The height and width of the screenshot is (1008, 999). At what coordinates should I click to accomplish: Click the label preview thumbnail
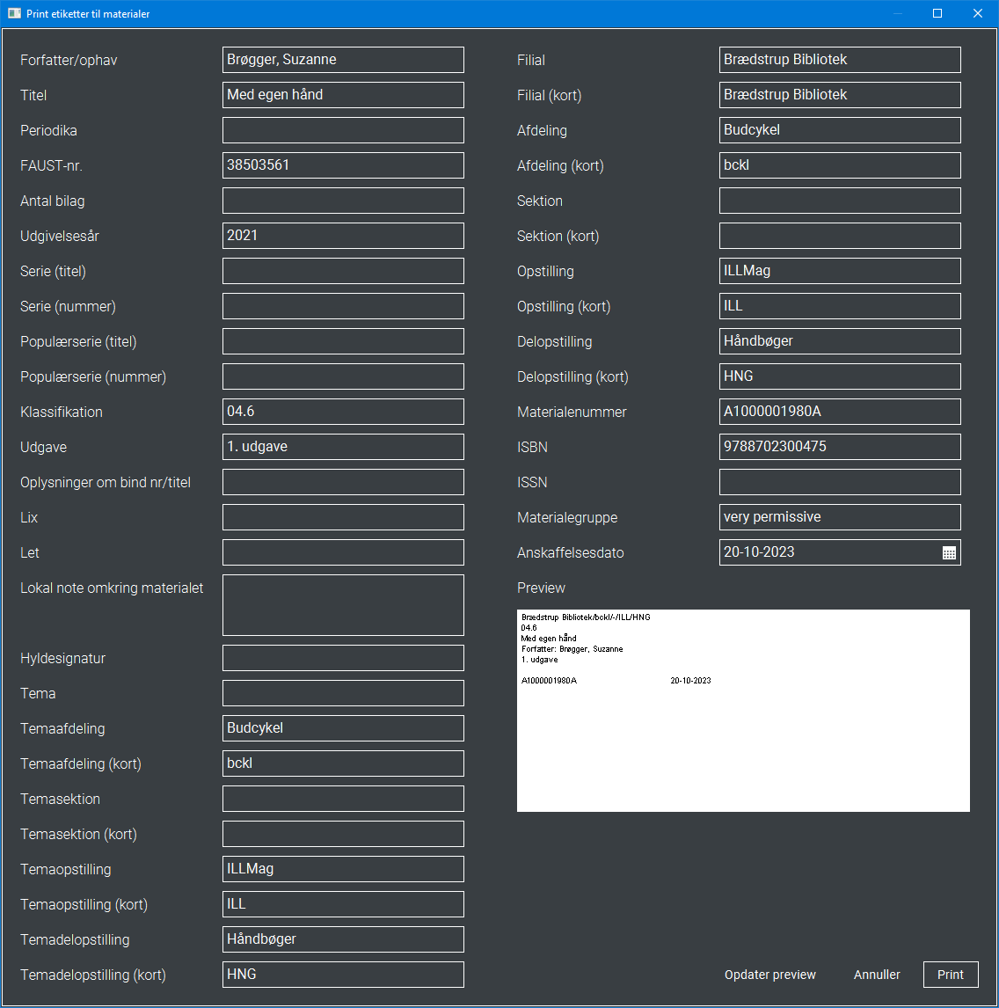pos(743,709)
